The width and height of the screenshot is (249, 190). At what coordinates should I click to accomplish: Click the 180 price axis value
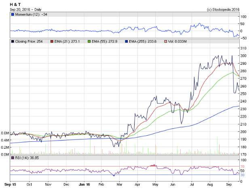[x=243, y=147]
